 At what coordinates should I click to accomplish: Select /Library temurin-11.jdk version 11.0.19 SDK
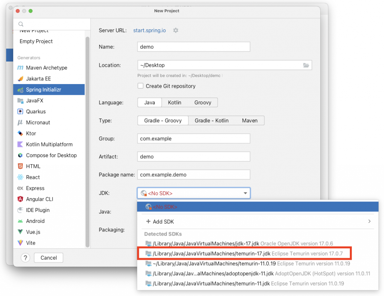258,284
